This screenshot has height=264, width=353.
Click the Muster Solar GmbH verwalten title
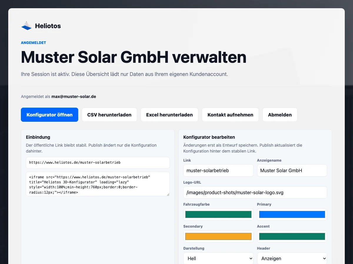(134, 57)
